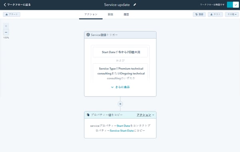Open the Service Start Date property link

pos(122,130)
